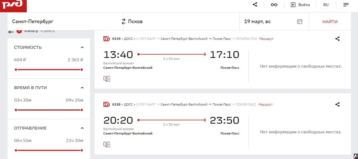Collapse the Отправление section

pyautogui.click(x=82, y=128)
